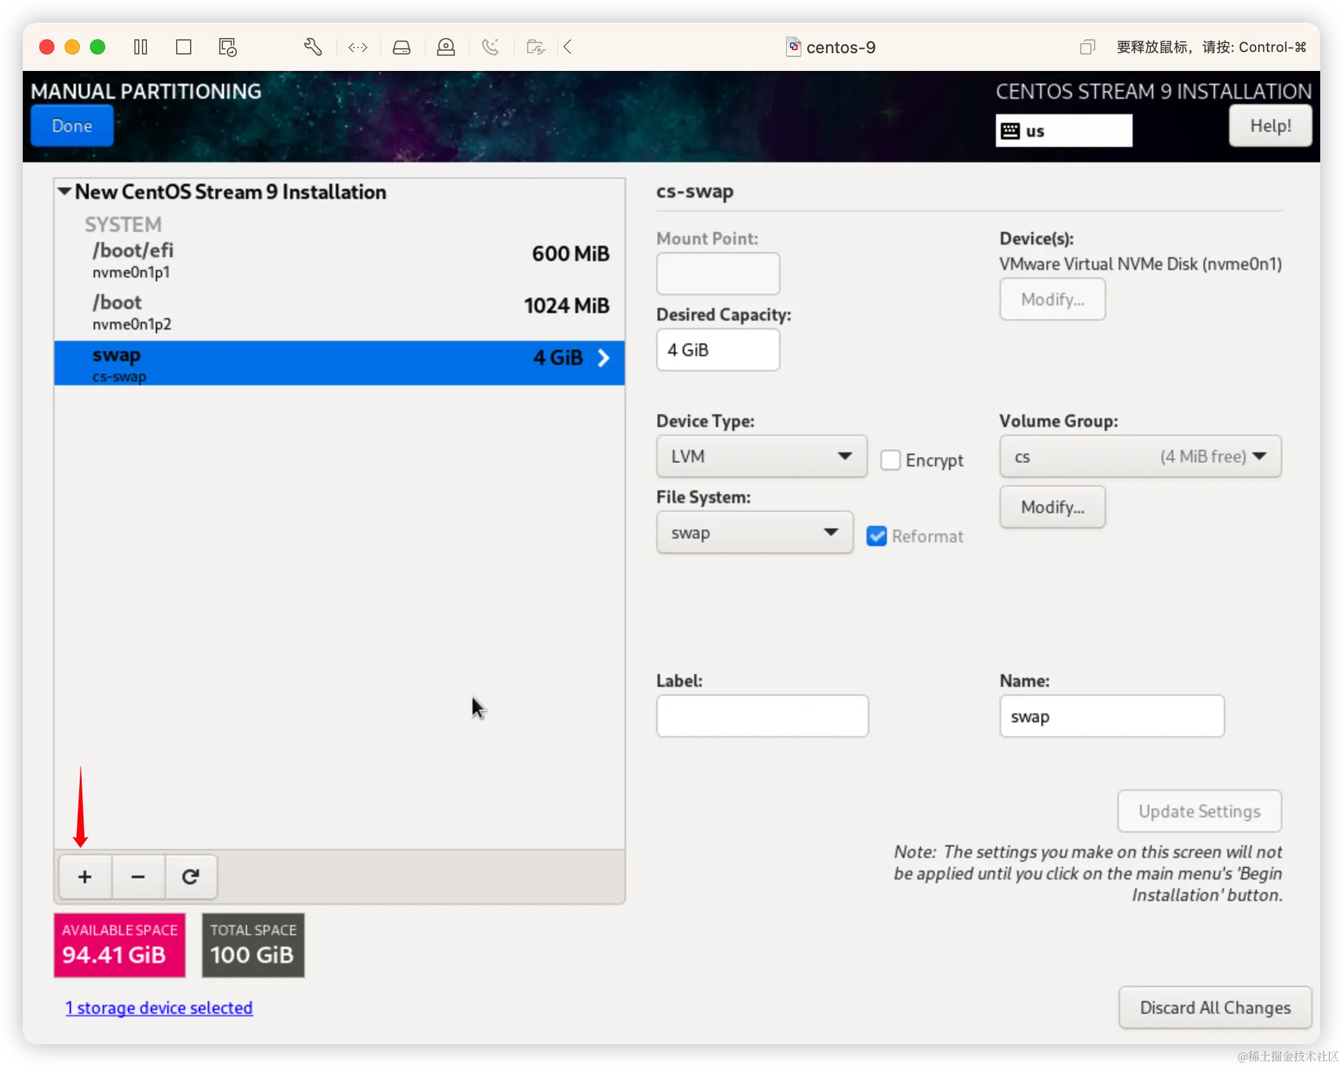Open the camera device icon in the toolbar
This screenshot has width=1343, height=1067.
535,47
